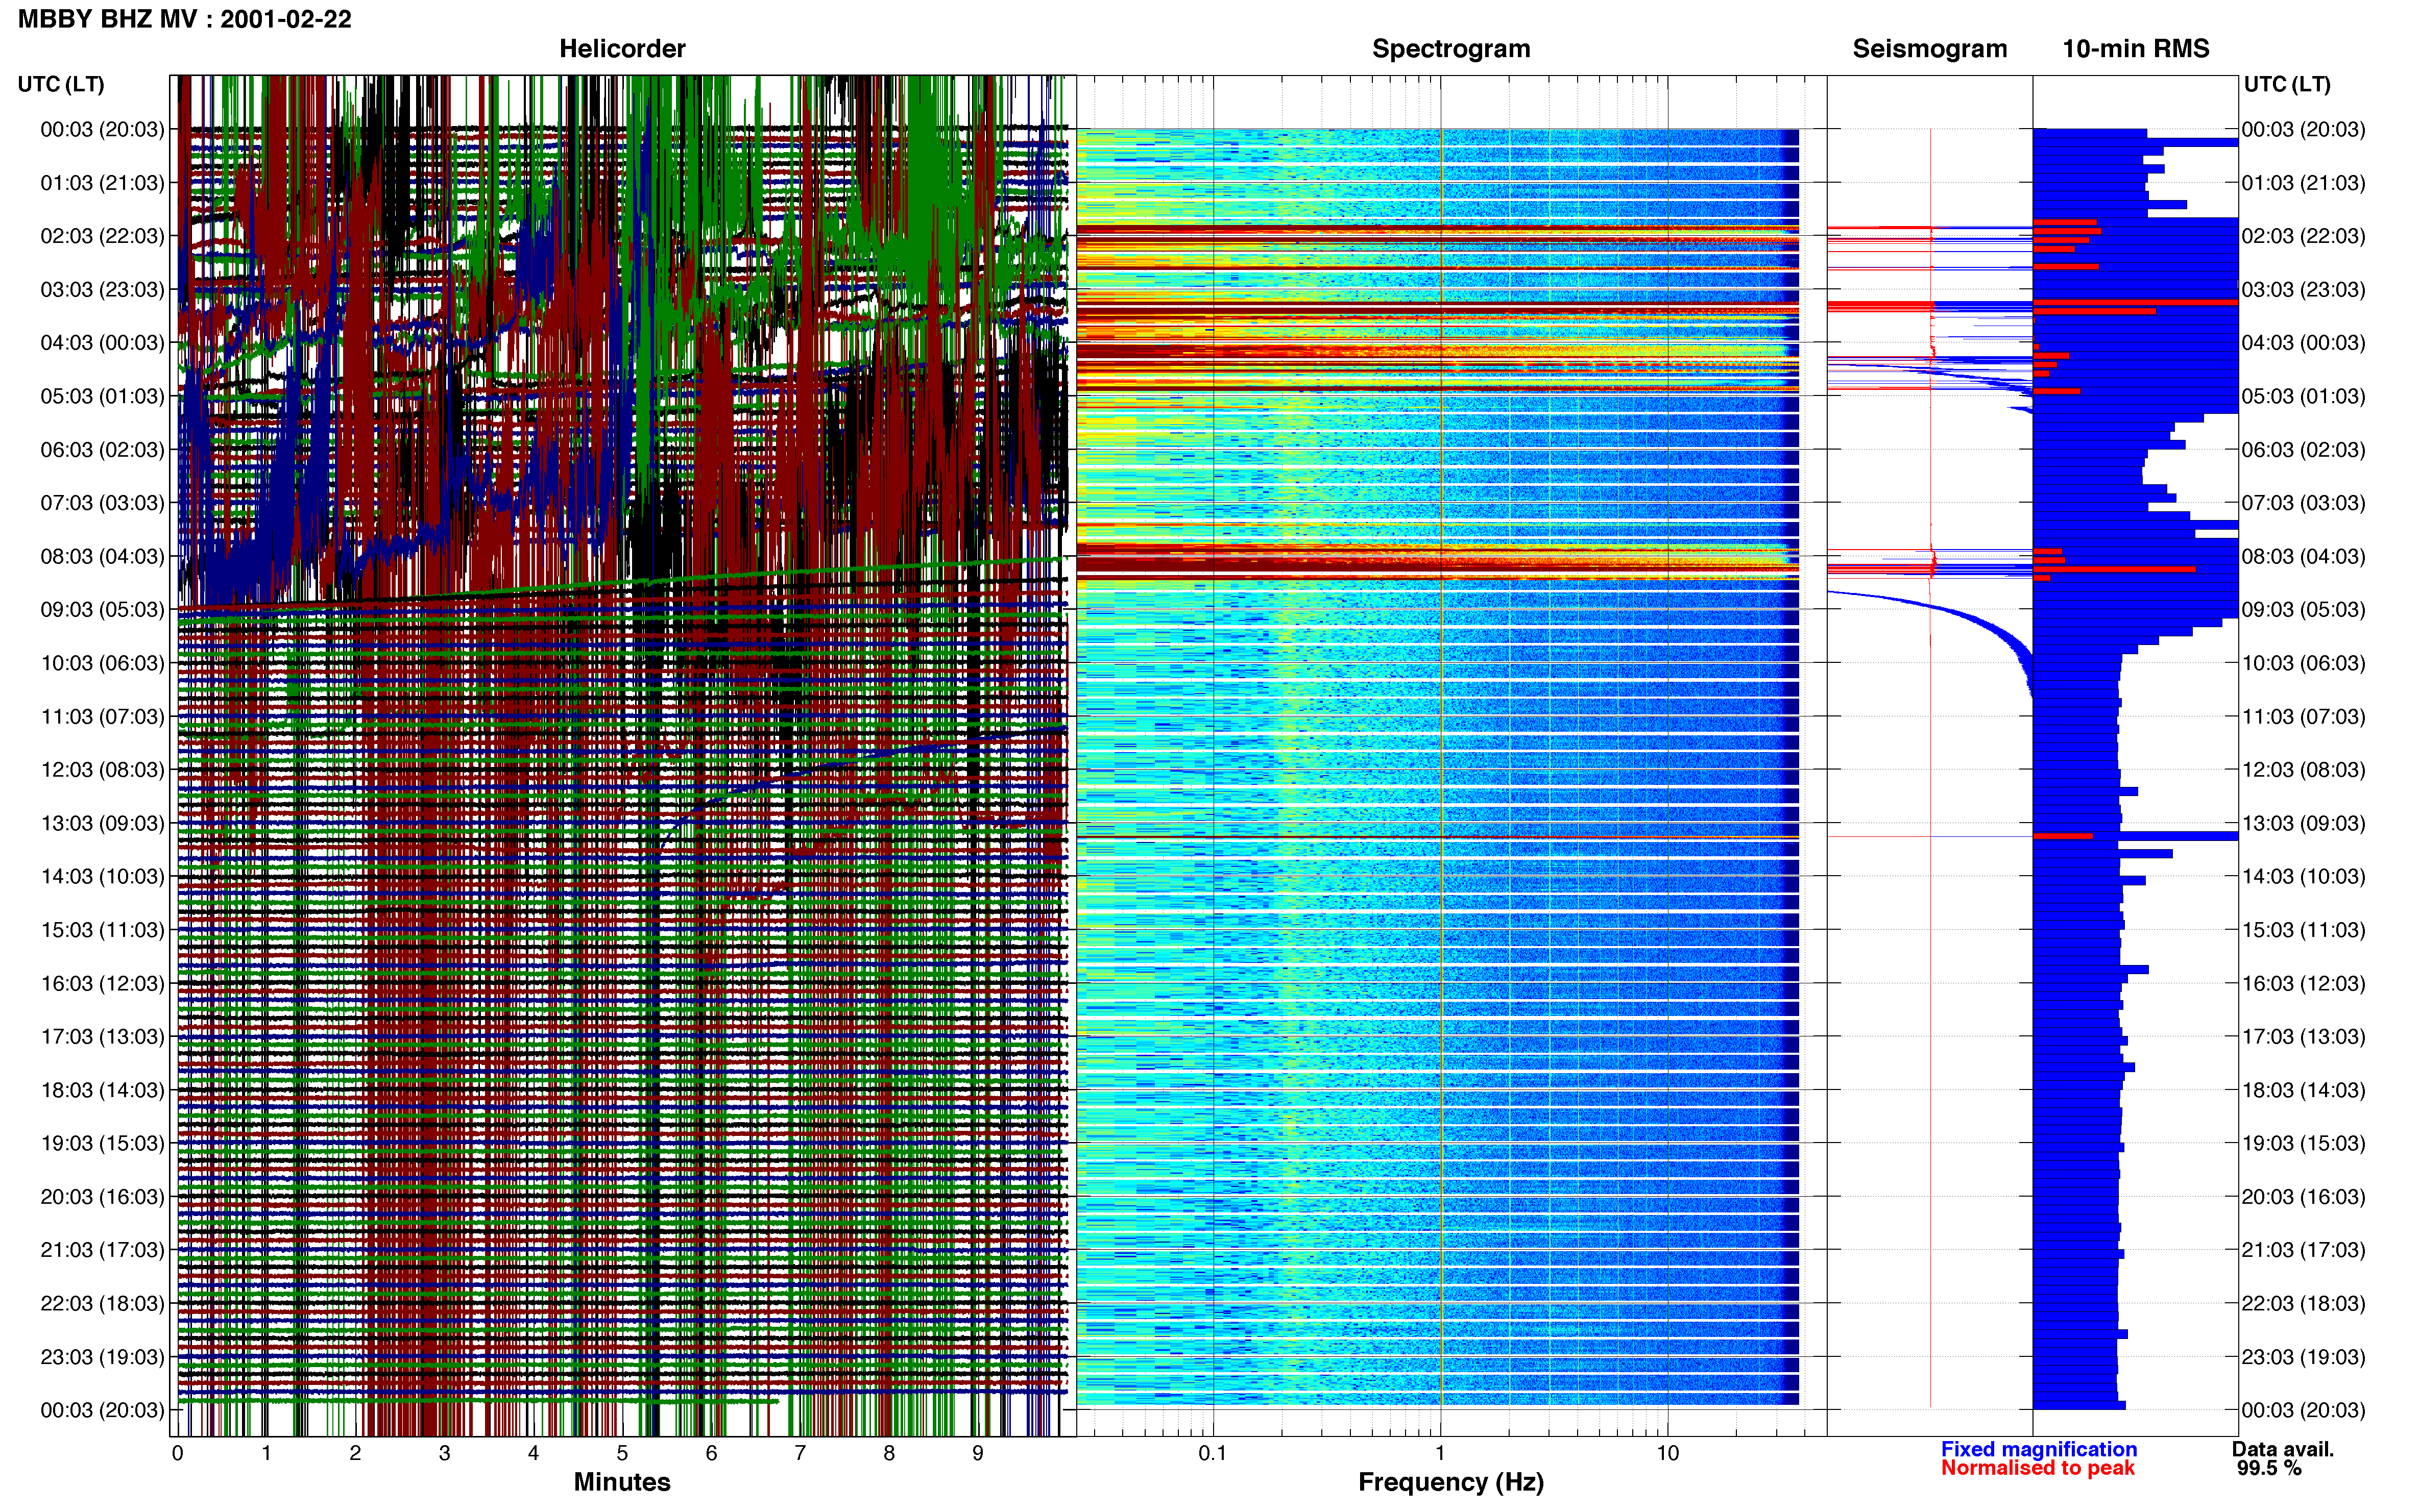2420x1512 pixels.
Task: Click helicorder minute tick '3'
Action: (444, 1454)
